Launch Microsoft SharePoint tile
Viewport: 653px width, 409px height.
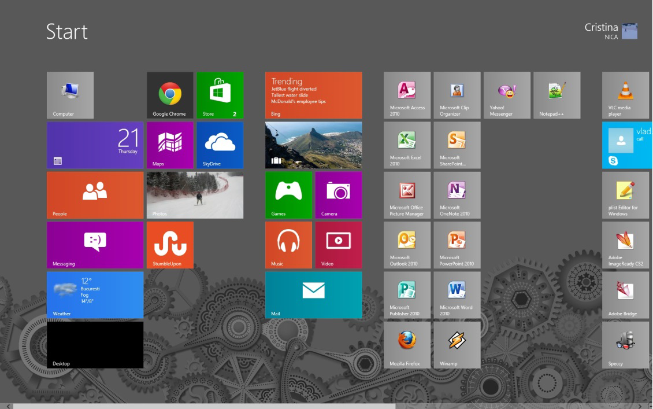pyautogui.click(x=457, y=145)
